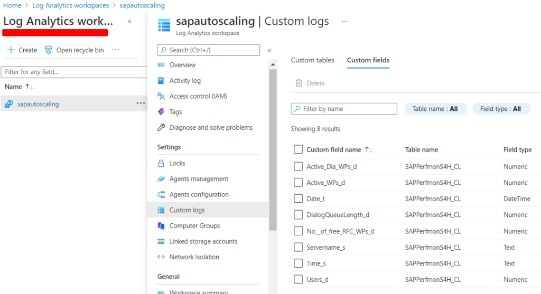
Task: Click Access control (IAM) icon
Action: coord(161,96)
